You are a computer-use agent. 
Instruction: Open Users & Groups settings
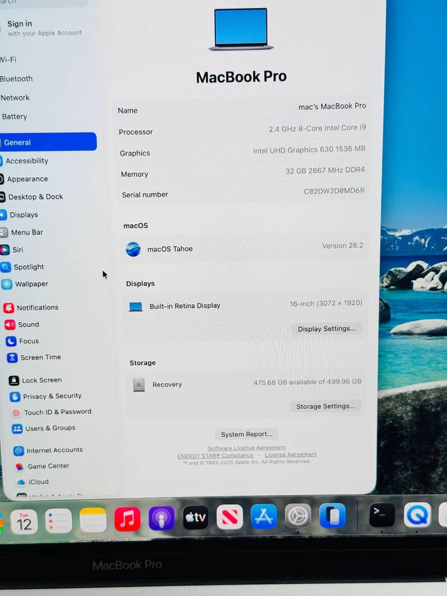44,428
